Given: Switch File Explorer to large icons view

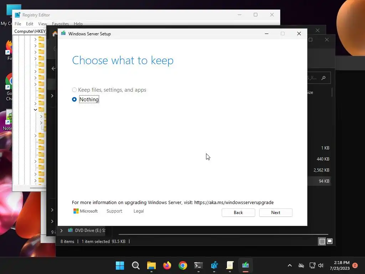Looking at the screenshot, I should coord(330,242).
